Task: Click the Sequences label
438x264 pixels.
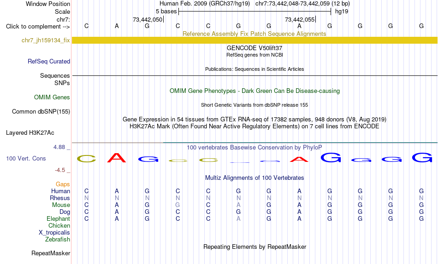Action: pyautogui.click(x=55, y=75)
